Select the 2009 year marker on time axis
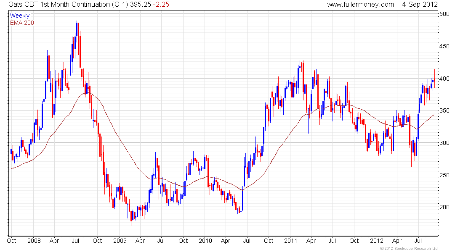 [x=120, y=241]
